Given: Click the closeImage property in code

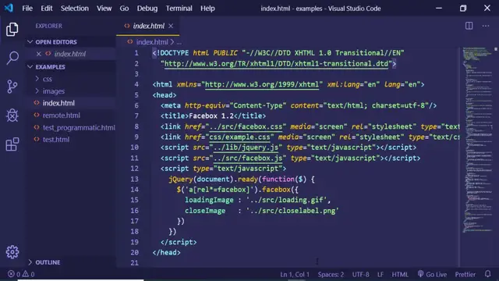Looking at the screenshot, I should coord(205,211).
